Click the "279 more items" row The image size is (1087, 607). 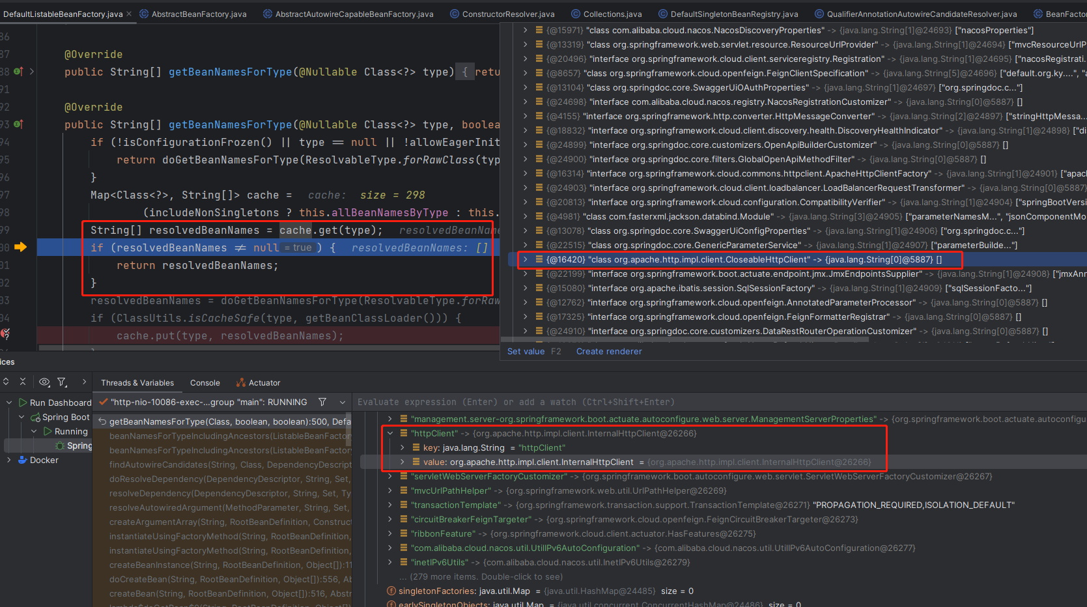[481, 576]
